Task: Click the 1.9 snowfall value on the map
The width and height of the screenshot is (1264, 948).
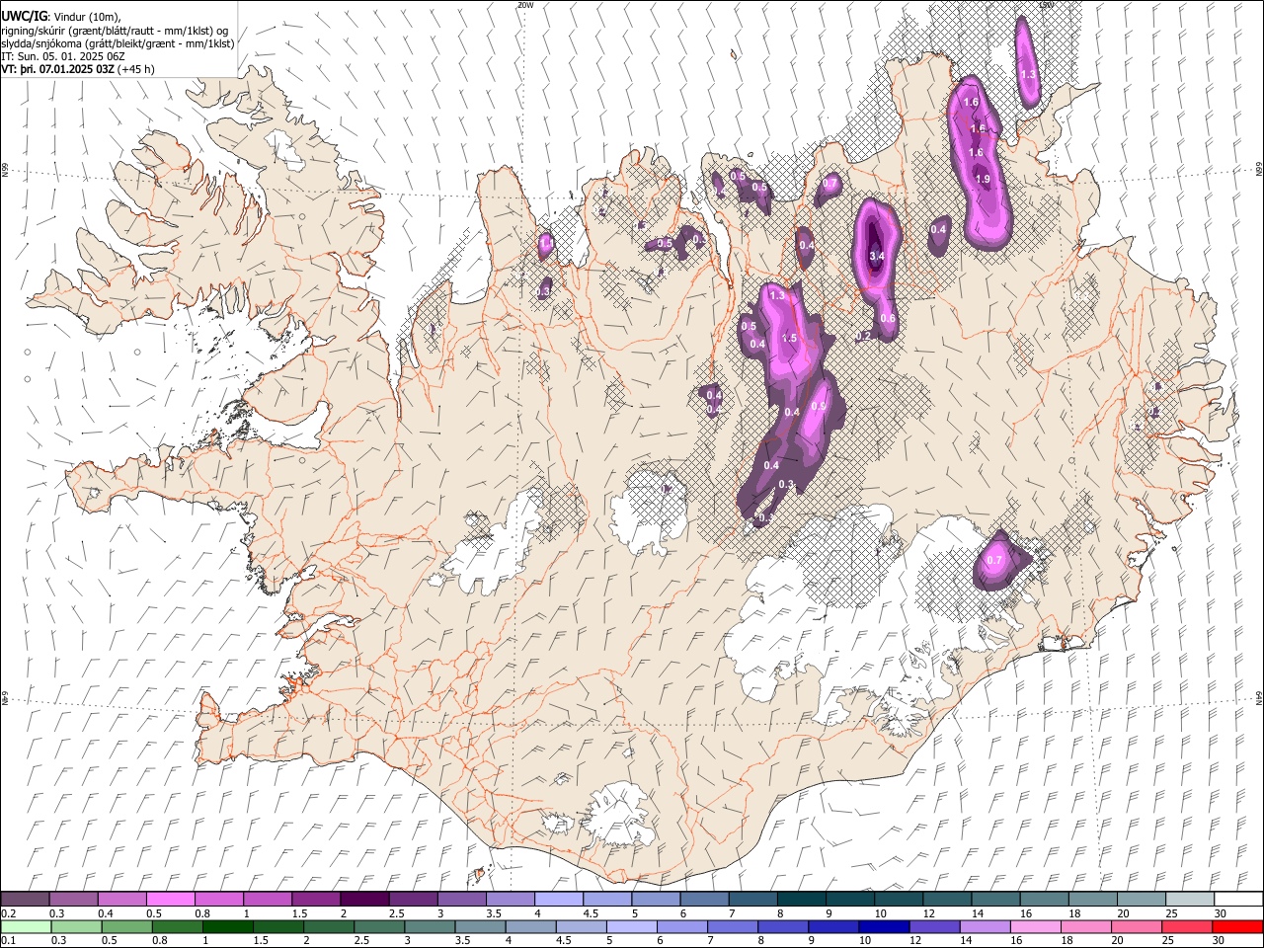Action: 983,179
